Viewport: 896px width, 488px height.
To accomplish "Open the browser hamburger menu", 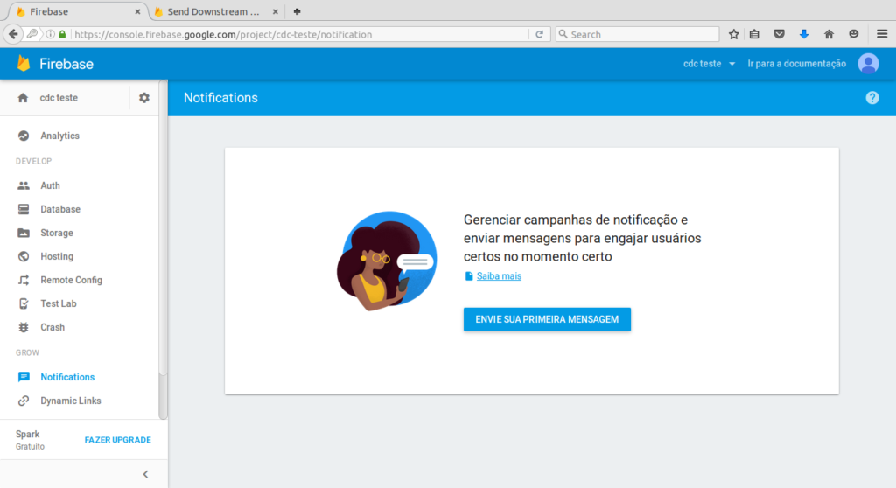I will click(x=882, y=34).
